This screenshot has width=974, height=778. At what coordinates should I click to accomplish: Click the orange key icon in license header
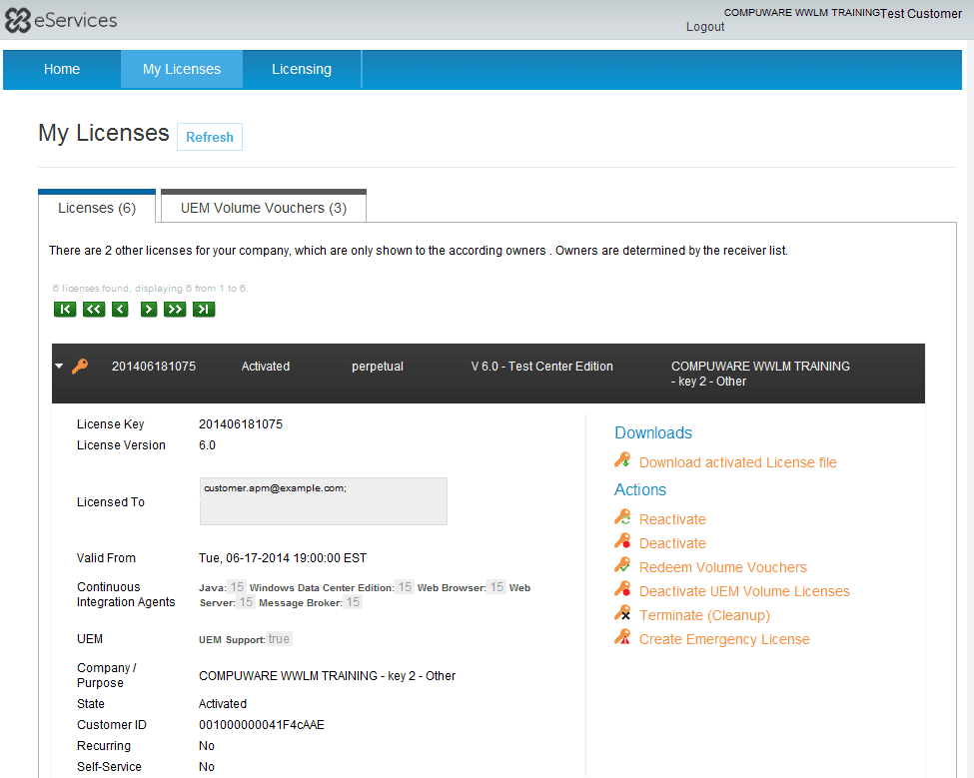click(80, 367)
